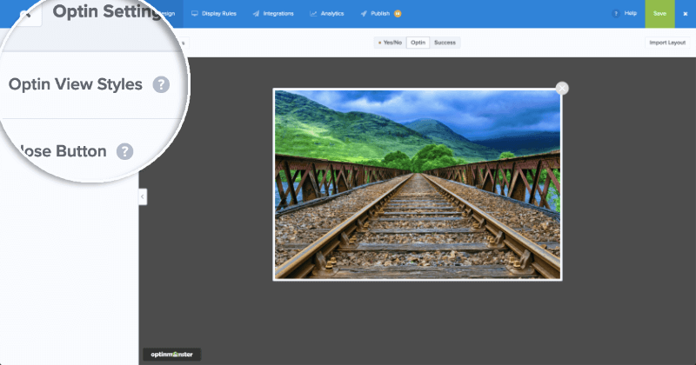The image size is (696, 365).
Task: Click the Import Layout button
Action: coord(667,43)
